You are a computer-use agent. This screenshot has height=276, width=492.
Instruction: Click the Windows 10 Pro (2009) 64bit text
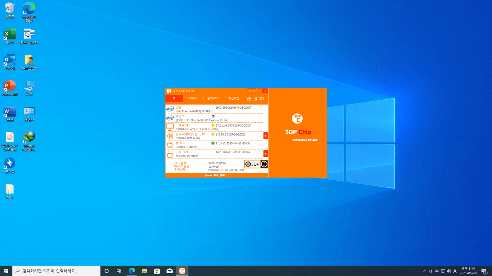click(226, 170)
